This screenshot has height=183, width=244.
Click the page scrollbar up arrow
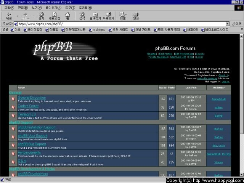coord(241,36)
